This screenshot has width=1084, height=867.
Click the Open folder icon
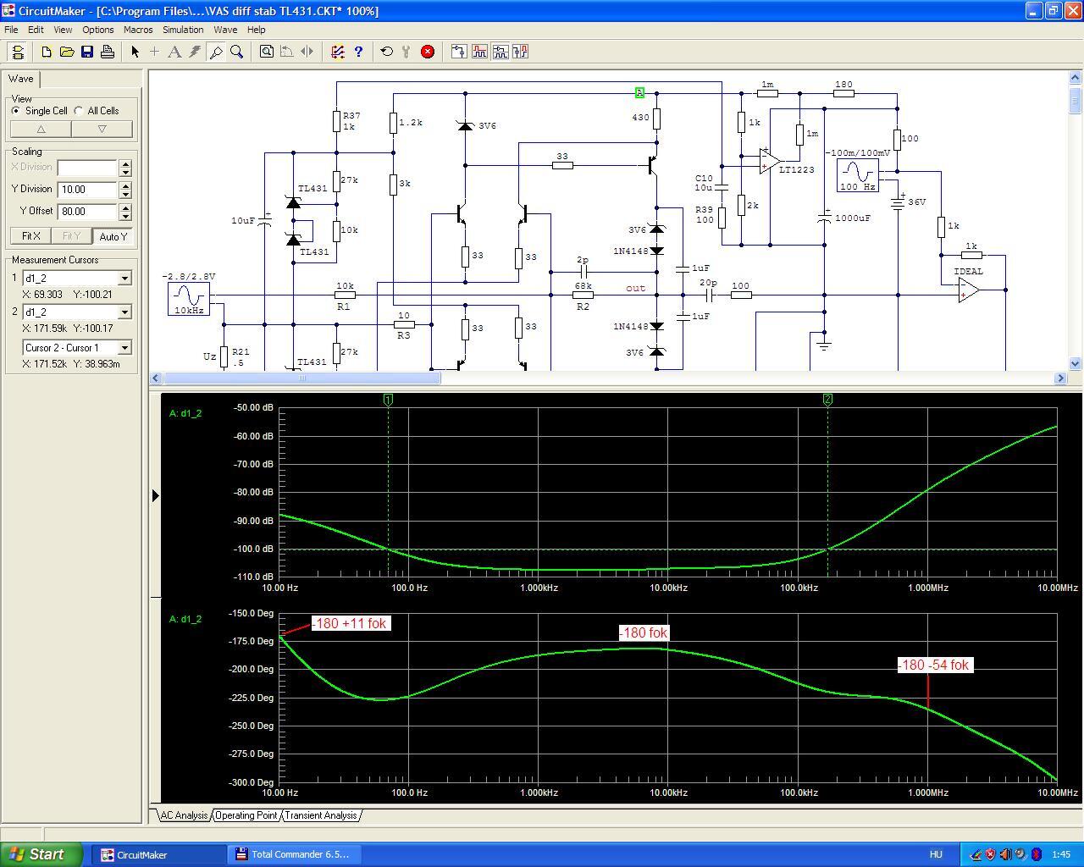(67, 52)
